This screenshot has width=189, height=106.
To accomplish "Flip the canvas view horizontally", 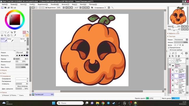I will [x=92, y=8].
